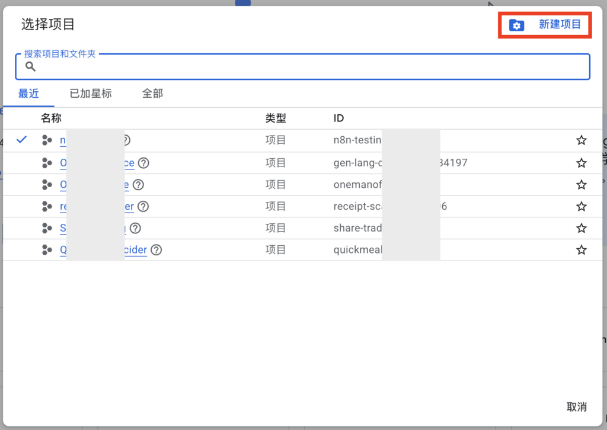Click the help icon in the n8n-testing row

coord(126,140)
